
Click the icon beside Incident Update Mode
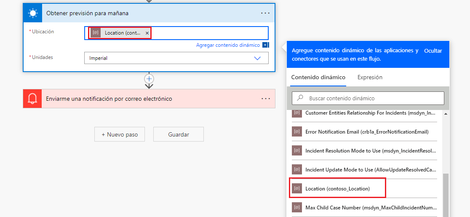click(x=297, y=169)
